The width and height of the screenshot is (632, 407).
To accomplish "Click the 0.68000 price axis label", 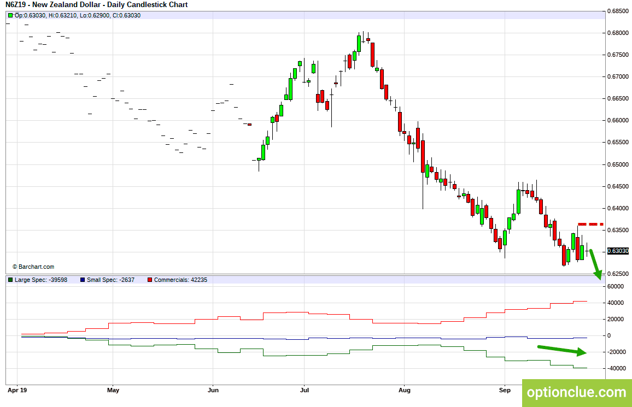I will 618,33.
